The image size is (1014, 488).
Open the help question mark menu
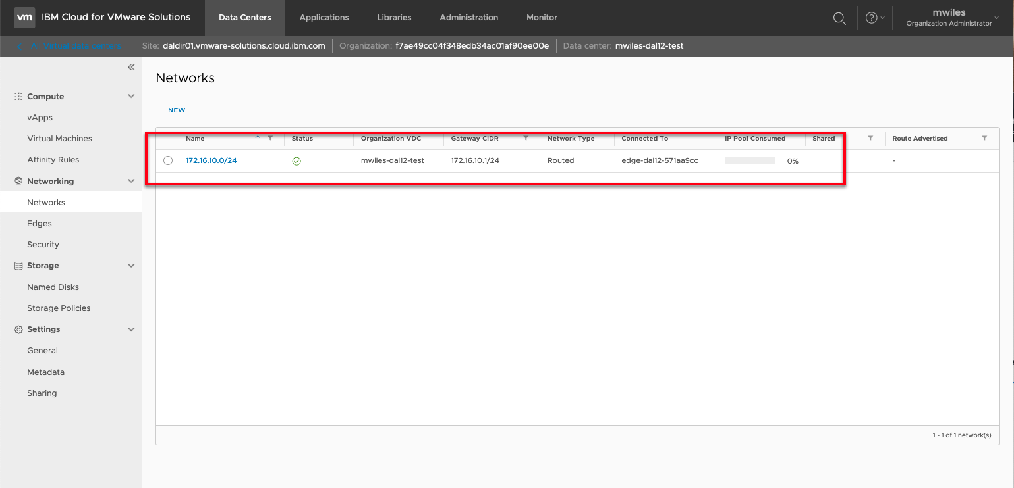tap(871, 18)
